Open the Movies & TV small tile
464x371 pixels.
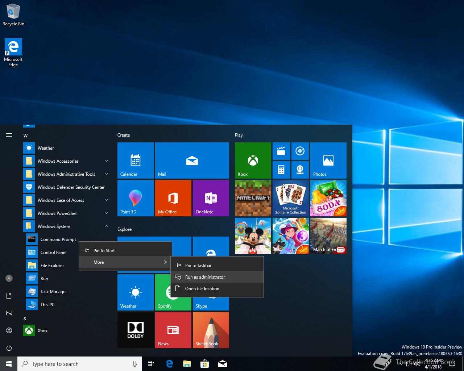pos(281,151)
